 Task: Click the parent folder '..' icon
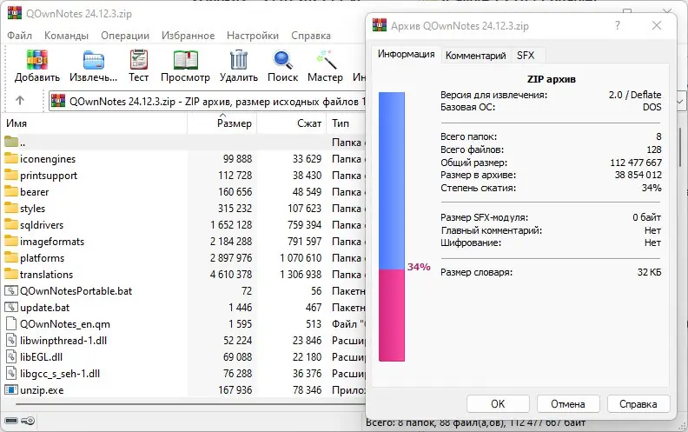click(11, 142)
